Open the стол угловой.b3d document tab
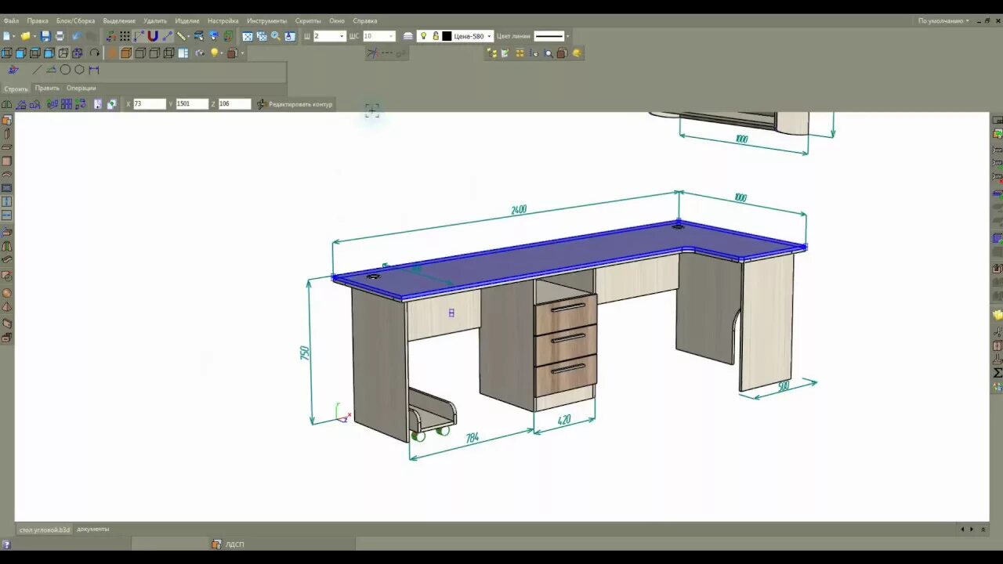The image size is (1003, 564). (x=44, y=530)
